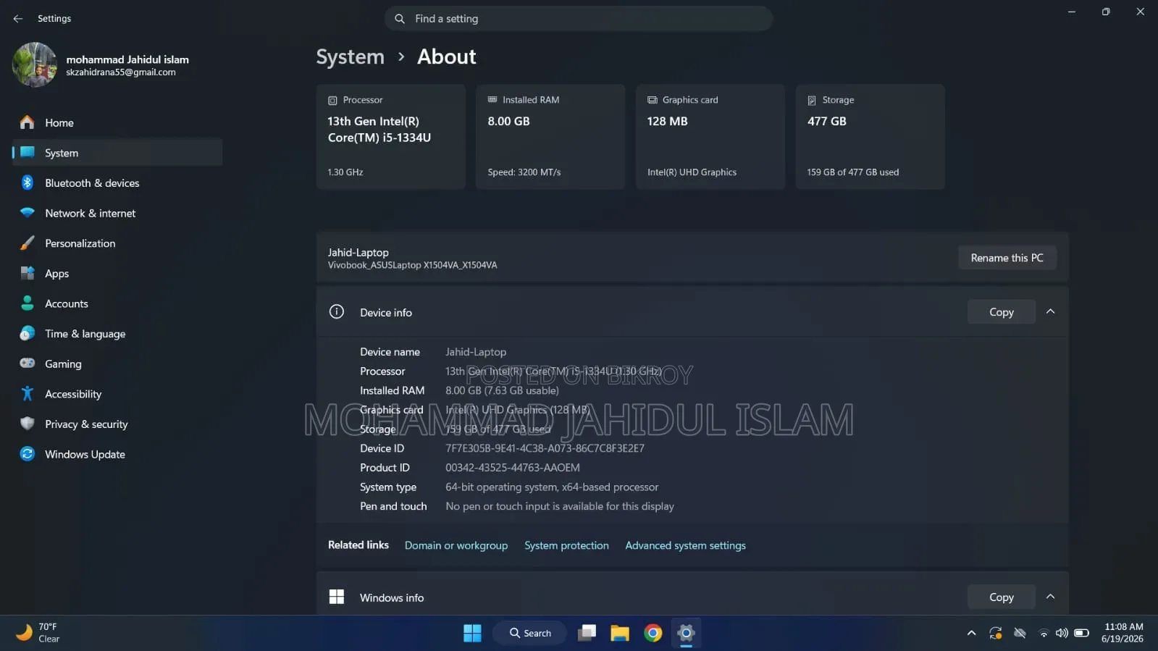Click the Windows info logo icon

click(337, 597)
